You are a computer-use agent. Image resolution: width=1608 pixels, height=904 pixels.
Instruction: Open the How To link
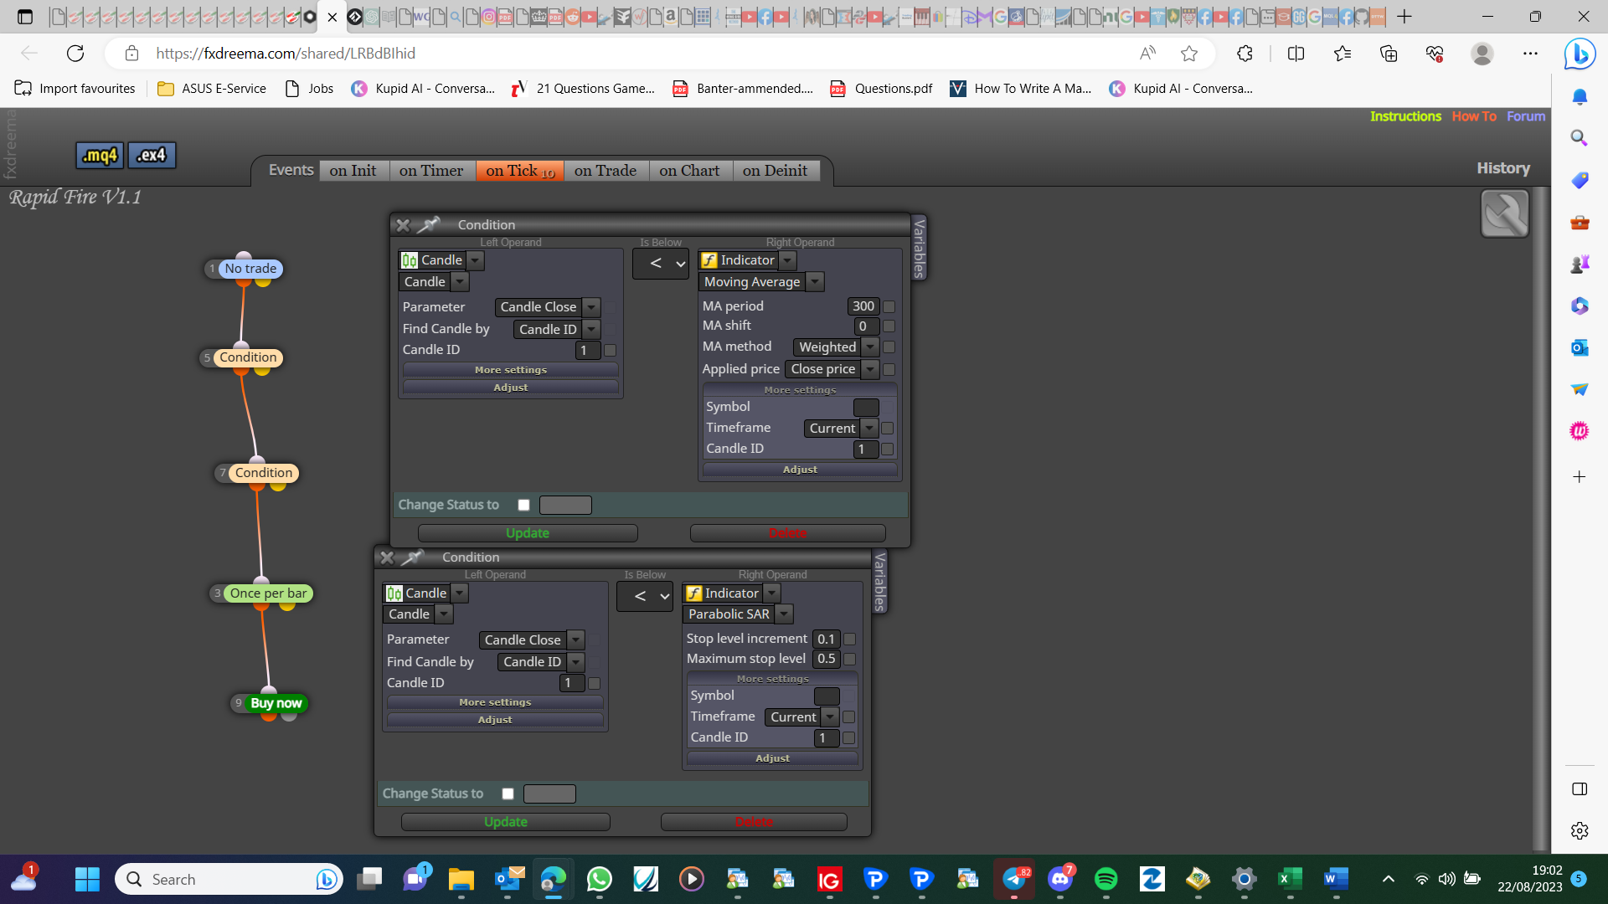tap(1474, 116)
